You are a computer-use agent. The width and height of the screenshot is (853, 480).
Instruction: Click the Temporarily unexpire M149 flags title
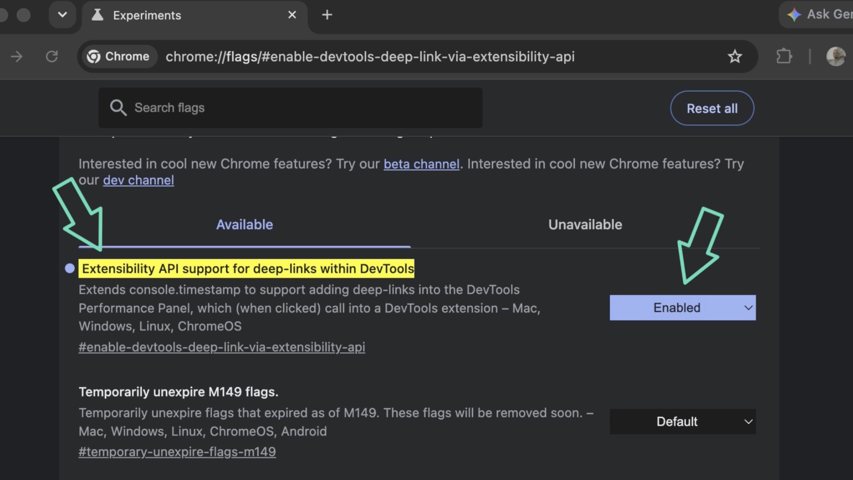[178, 392]
